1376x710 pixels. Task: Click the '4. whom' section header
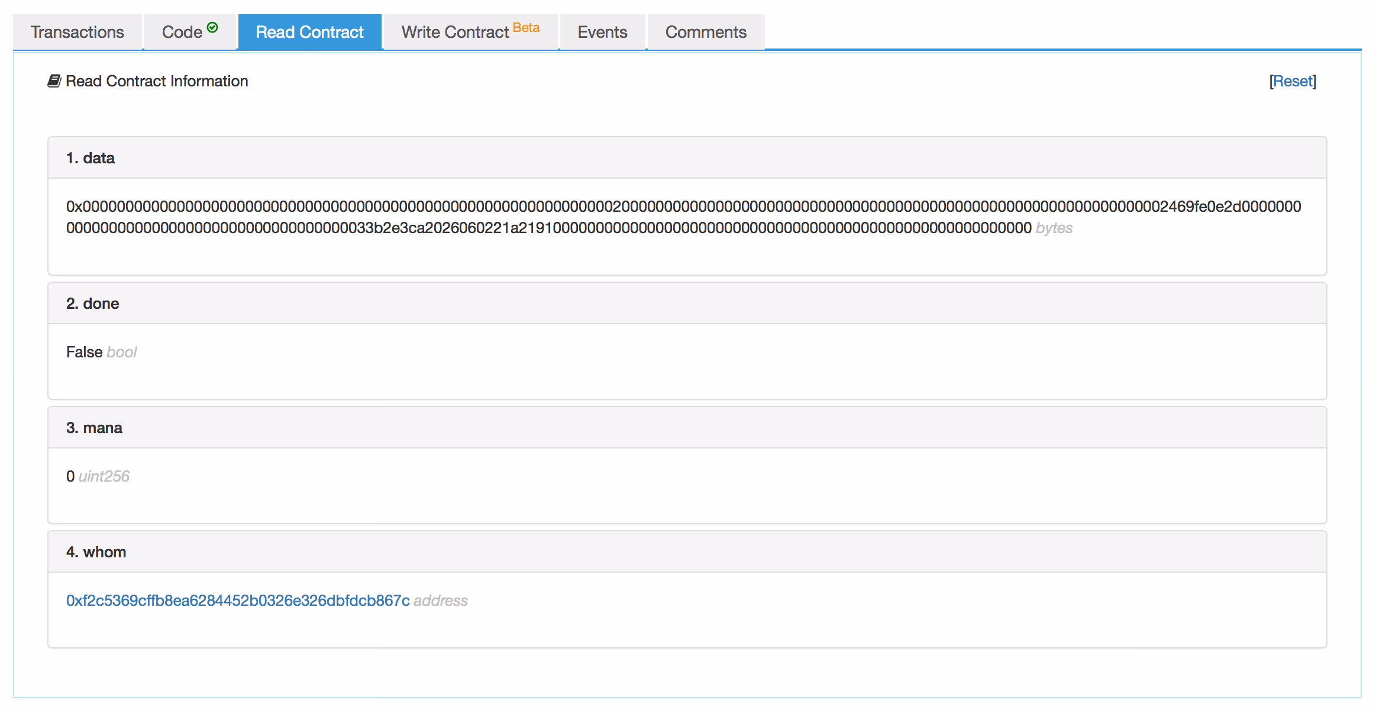pos(96,552)
